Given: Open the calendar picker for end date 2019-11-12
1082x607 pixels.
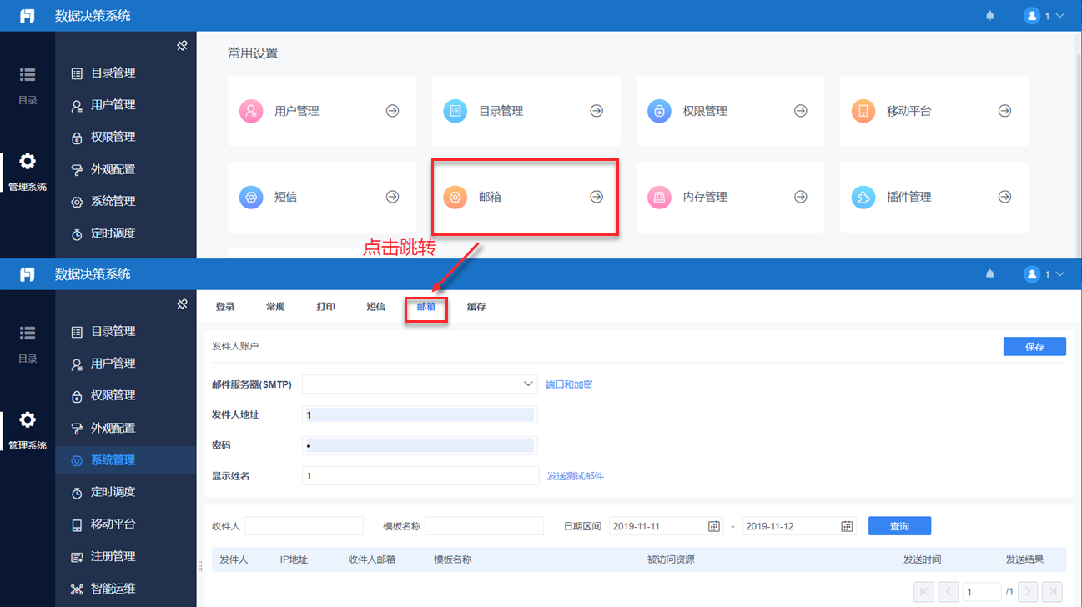Looking at the screenshot, I should 847,526.
